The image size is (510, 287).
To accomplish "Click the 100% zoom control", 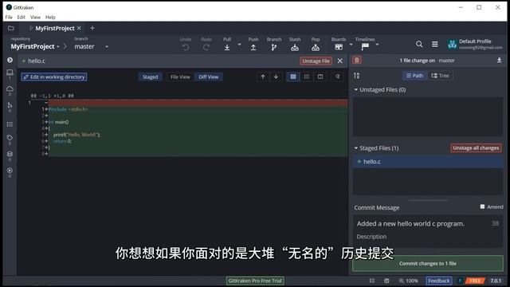I will 409,281.
